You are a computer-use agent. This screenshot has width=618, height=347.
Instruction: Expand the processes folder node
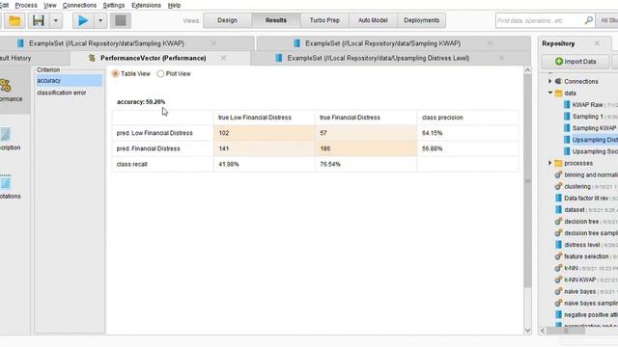point(550,163)
